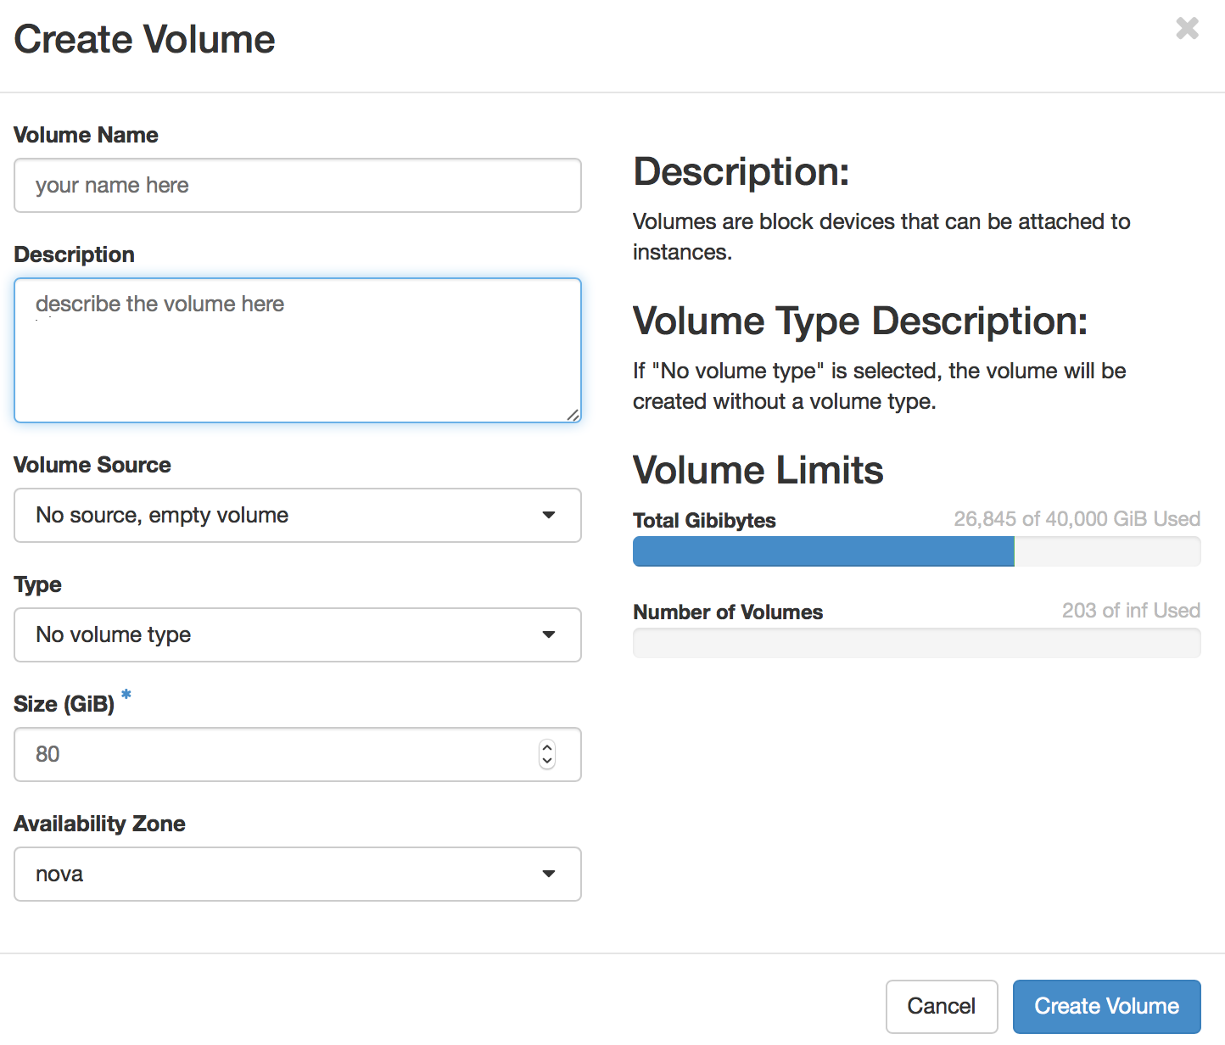Decrease size with the stepper down arrow

point(547,761)
